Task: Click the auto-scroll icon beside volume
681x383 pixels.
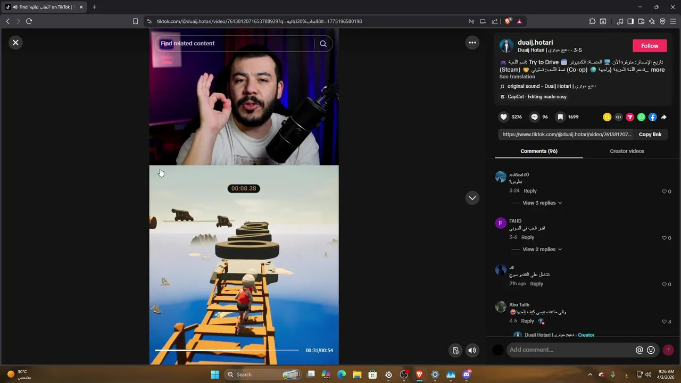Action: tap(455, 350)
